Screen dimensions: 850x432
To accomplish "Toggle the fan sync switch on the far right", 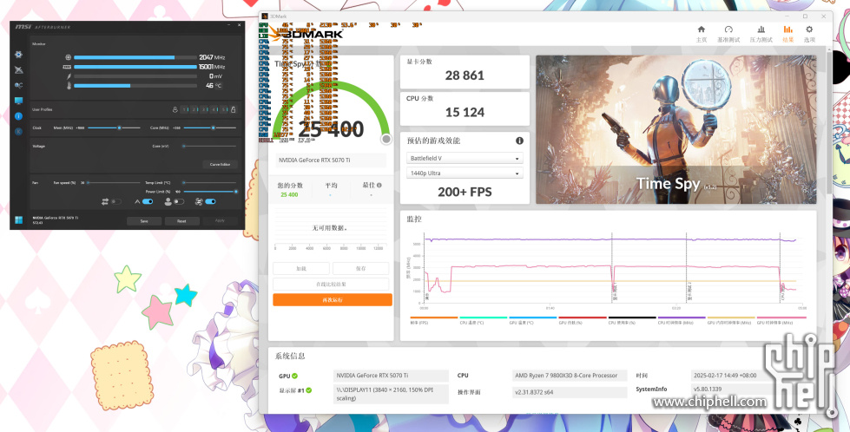I will tap(210, 201).
